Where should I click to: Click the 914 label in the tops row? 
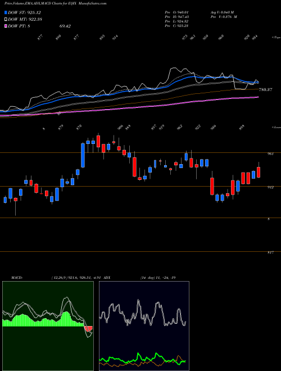coord(115,37)
